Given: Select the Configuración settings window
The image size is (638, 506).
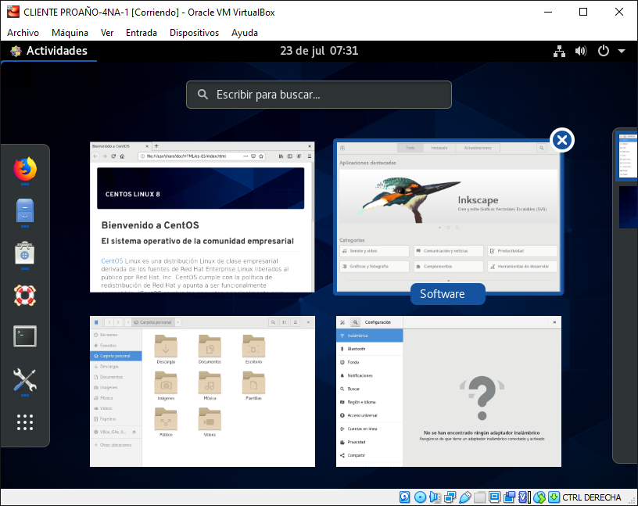Looking at the screenshot, I should click(x=449, y=392).
